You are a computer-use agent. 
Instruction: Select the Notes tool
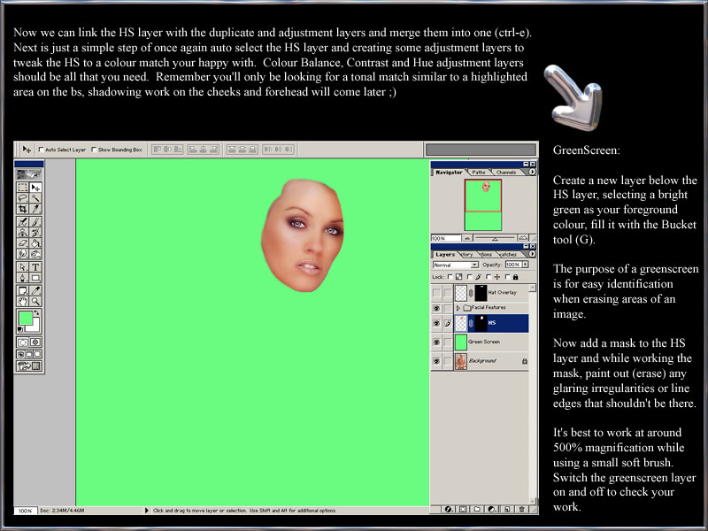(23, 290)
